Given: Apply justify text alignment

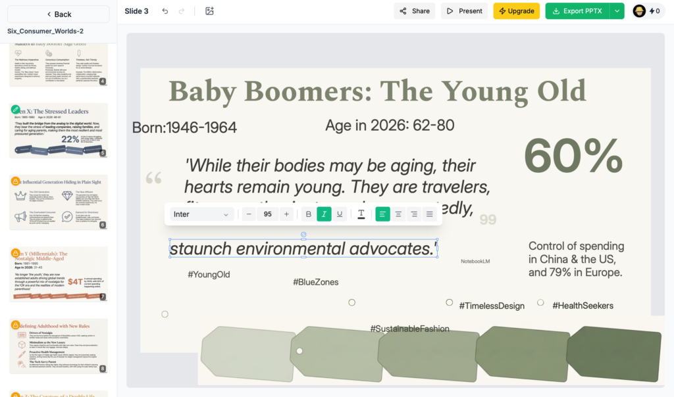Looking at the screenshot, I should (430, 214).
